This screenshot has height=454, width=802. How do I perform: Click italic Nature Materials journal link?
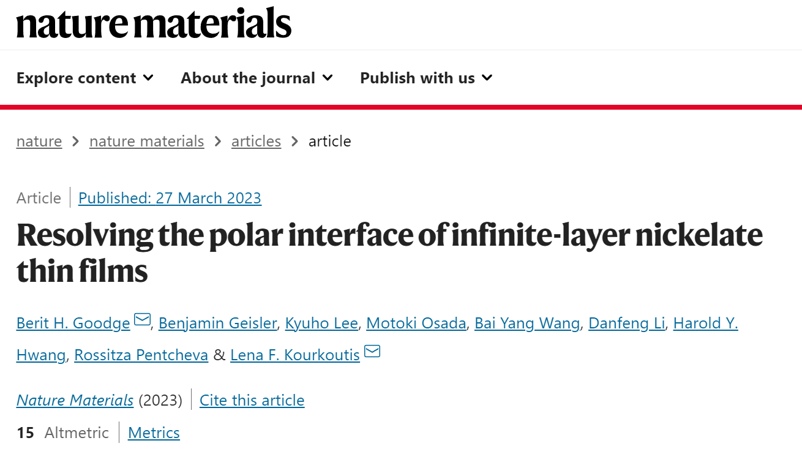(x=75, y=400)
